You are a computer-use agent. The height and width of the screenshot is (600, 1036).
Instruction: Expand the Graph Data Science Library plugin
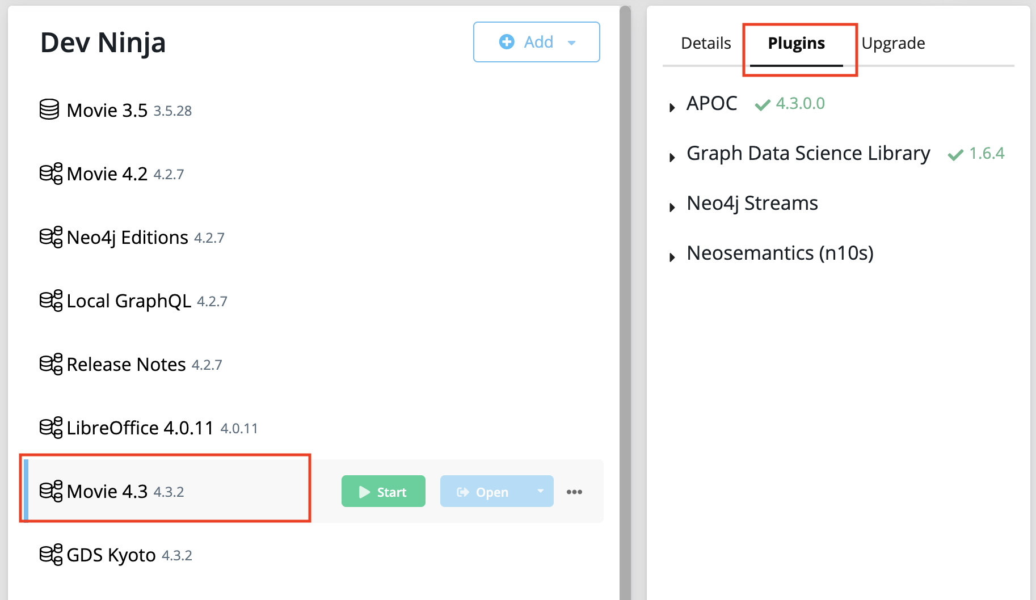click(672, 157)
